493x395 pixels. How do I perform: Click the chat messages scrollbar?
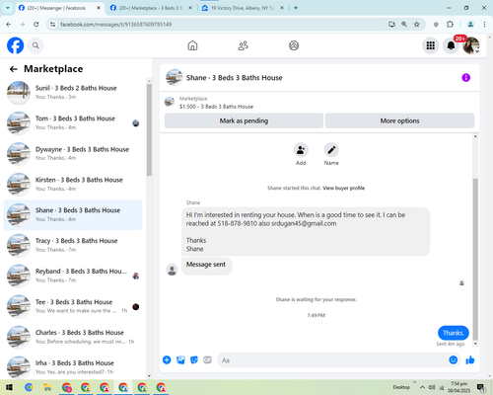[475, 260]
